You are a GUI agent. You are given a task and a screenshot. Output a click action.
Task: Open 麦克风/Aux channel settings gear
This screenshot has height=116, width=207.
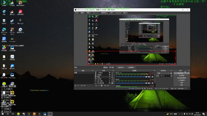click(152, 77)
